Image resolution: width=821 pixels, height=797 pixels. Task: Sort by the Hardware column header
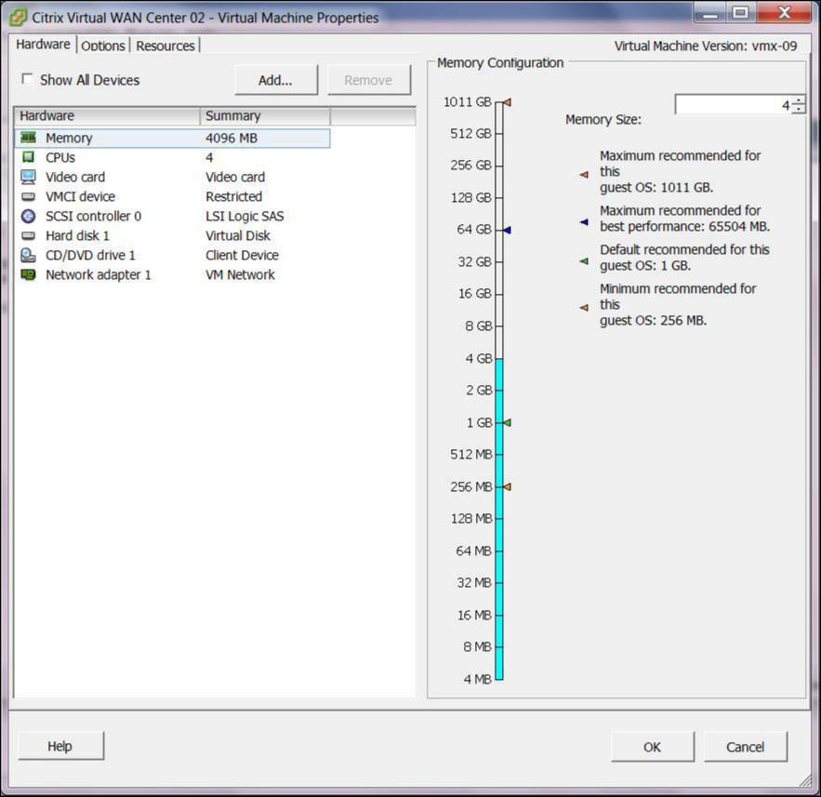point(107,115)
